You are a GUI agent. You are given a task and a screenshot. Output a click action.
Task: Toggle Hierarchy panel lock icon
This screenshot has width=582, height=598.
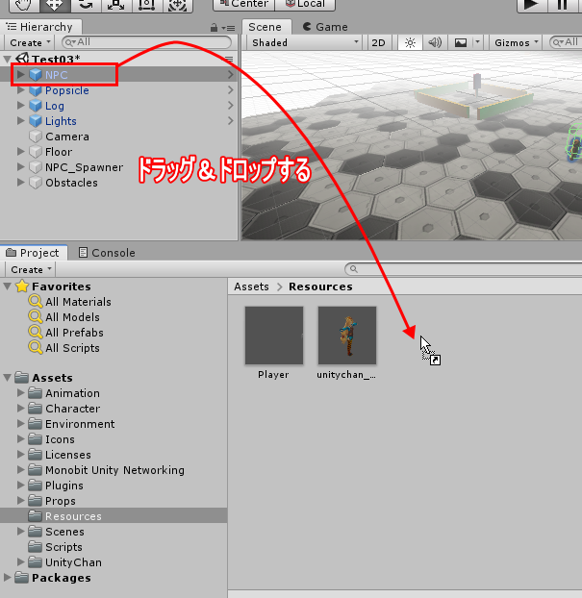point(214,28)
